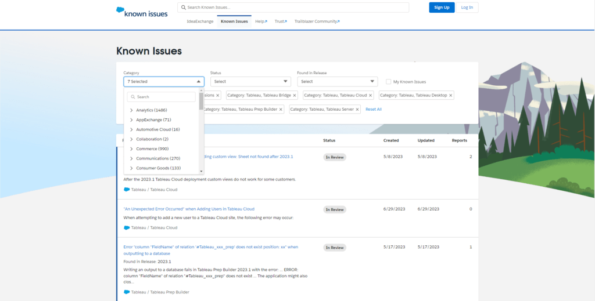Remove the Tableau Cloud category filter chip
This screenshot has height=301, width=595.
372,95
